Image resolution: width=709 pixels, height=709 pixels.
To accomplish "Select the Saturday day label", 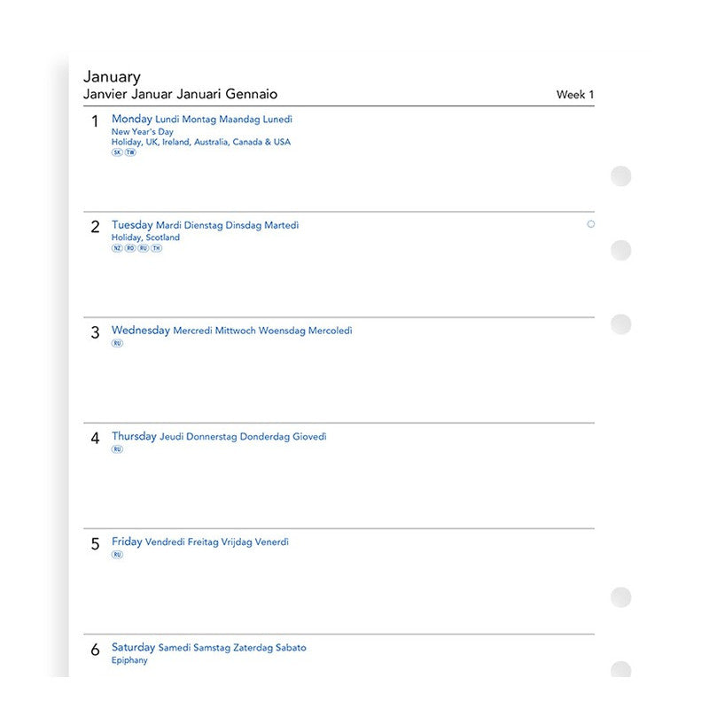I will 133,647.
